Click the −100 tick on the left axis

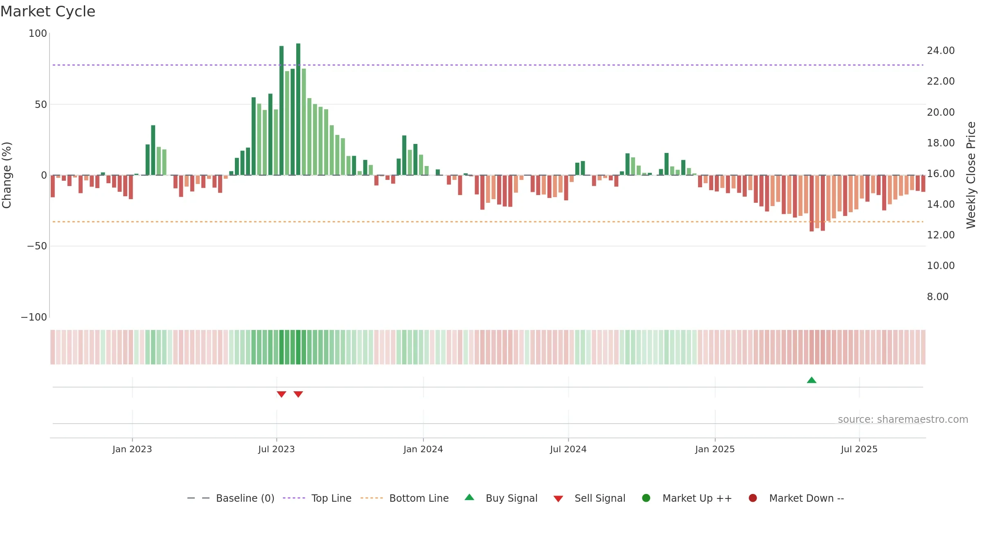click(34, 317)
